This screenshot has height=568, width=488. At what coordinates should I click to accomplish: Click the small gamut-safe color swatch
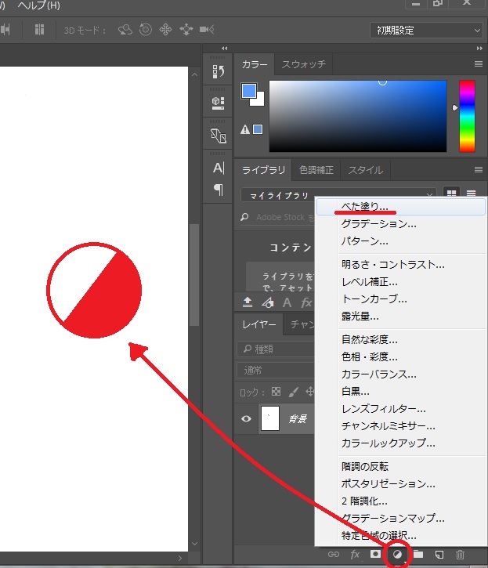258,129
